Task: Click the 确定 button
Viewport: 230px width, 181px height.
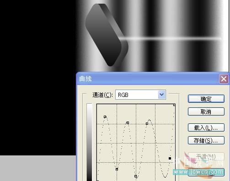Action: (x=206, y=99)
